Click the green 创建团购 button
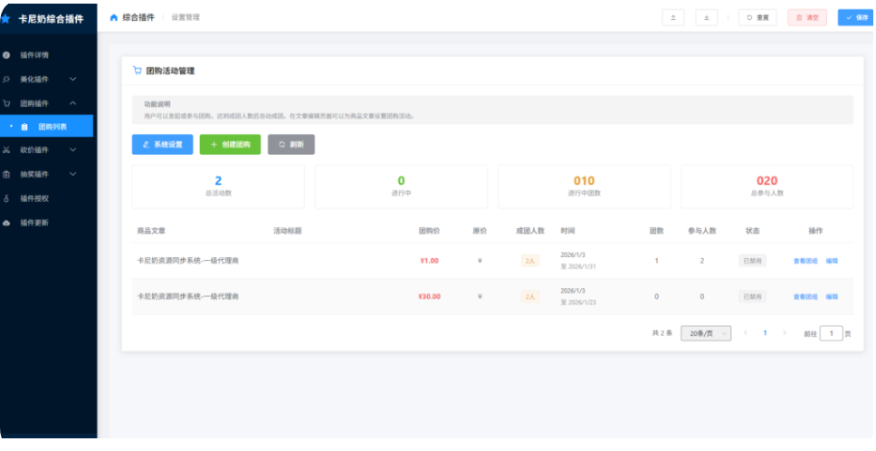 tap(230, 145)
